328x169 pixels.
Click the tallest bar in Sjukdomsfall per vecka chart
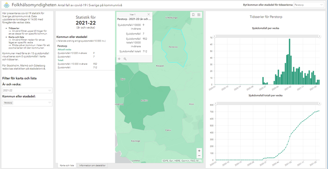coord(290,62)
